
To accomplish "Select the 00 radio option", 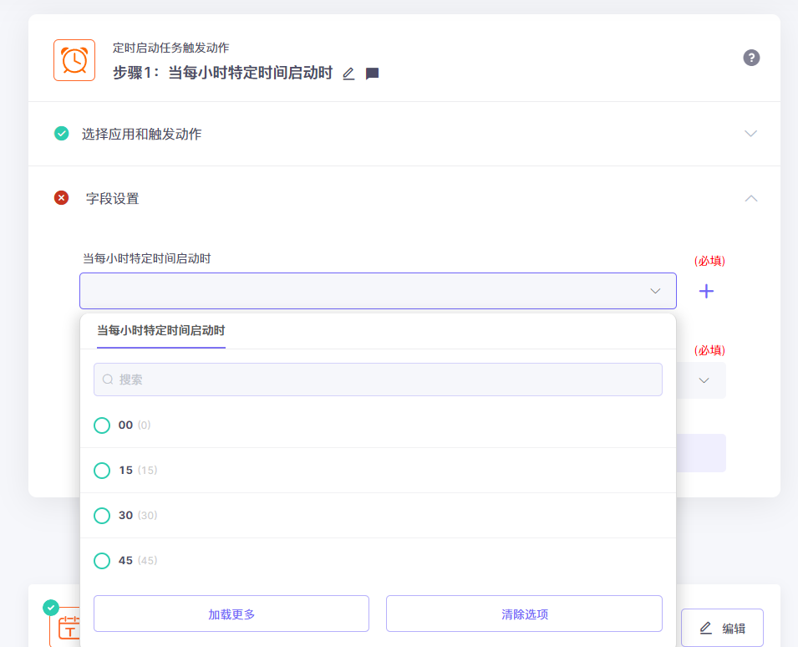I will [102, 425].
